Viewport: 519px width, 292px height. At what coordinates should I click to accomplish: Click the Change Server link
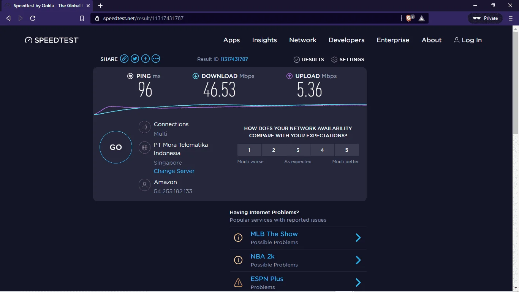pyautogui.click(x=174, y=171)
